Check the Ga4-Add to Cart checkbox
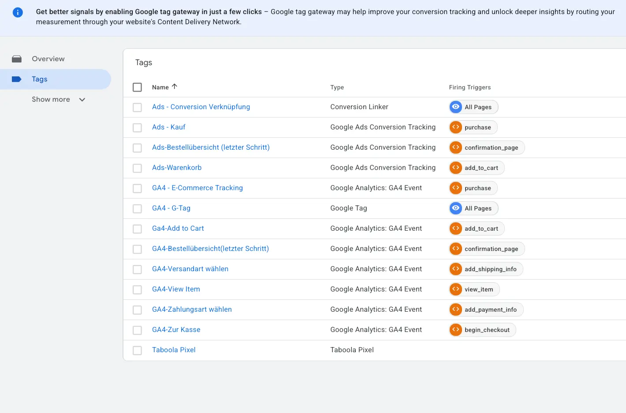Viewport: 626px width, 413px height. point(138,229)
